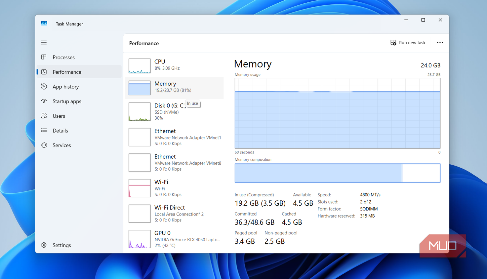Click the Memory heading
This screenshot has height=279, width=487.
tap(253, 64)
